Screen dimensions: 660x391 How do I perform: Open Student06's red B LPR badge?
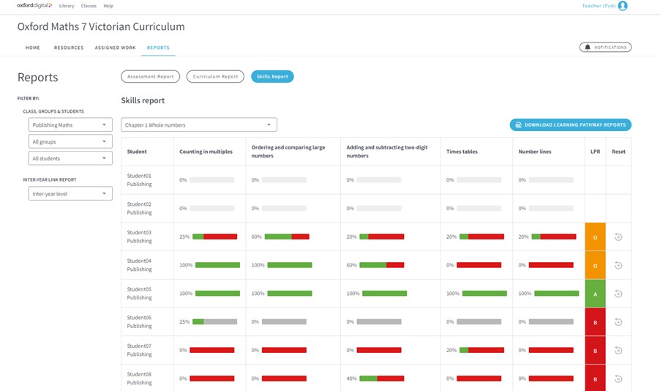(595, 322)
